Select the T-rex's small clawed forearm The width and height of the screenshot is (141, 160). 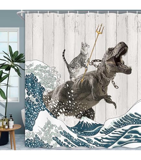110,101
